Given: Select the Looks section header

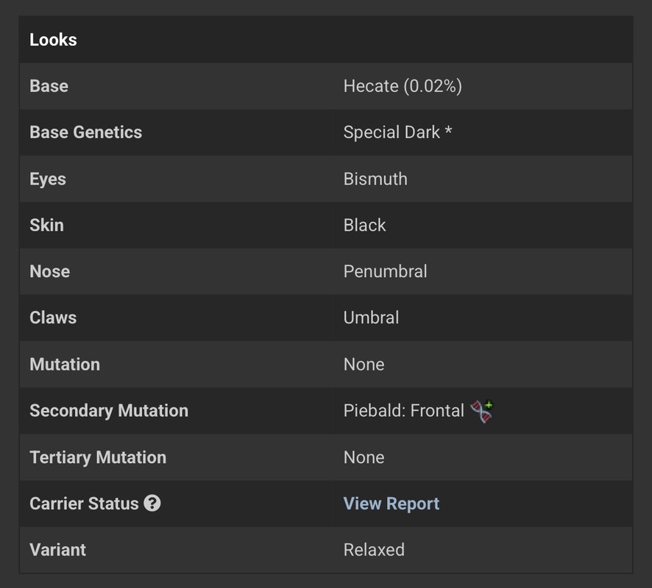Looking at the screenshot, I should tap(53, 40).
